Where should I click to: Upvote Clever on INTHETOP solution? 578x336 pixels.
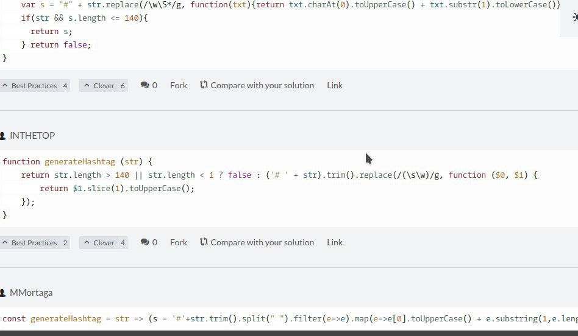coord(104,243)
